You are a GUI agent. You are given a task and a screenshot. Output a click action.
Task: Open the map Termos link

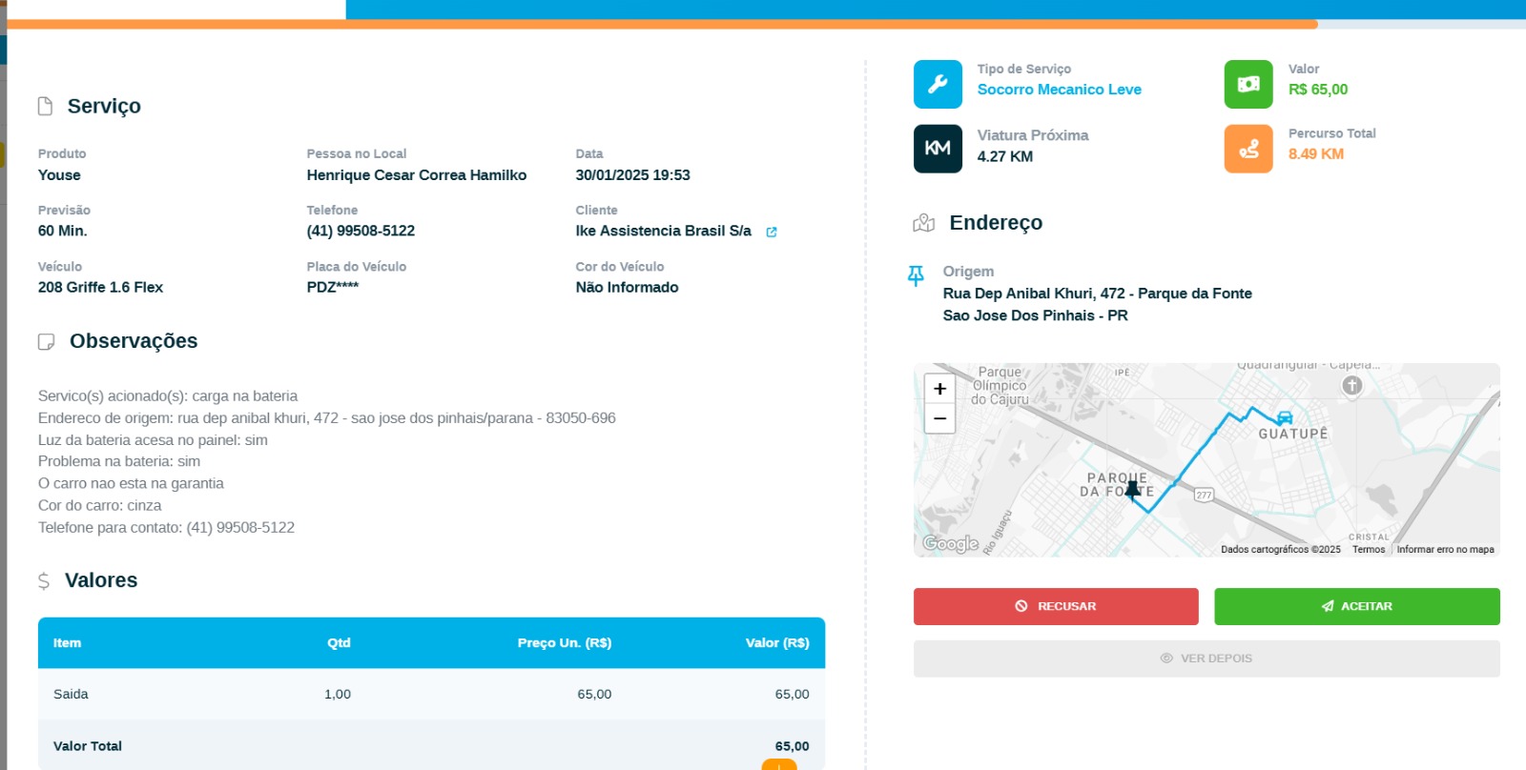tap(1369, 550)
